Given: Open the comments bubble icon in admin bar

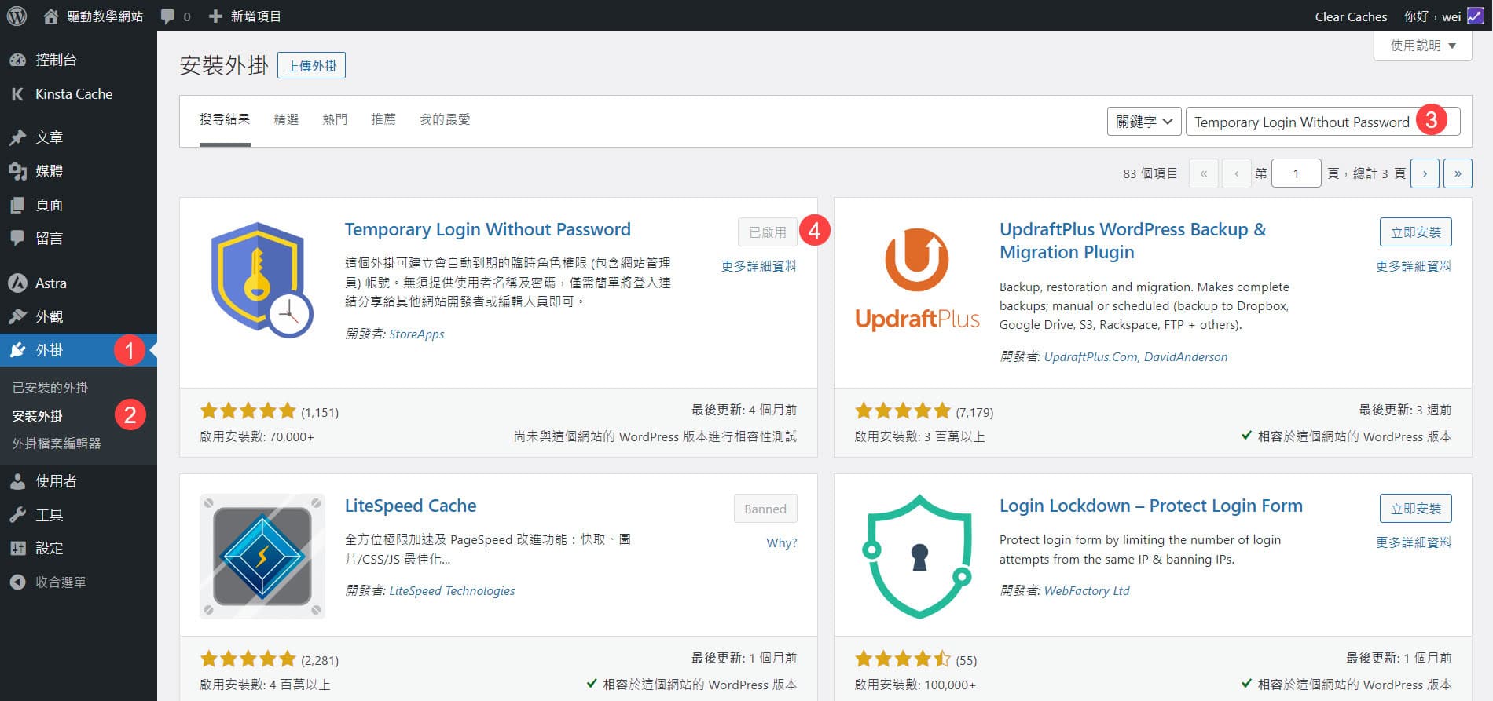Looking at the screenshot, I should coord(167,16).
